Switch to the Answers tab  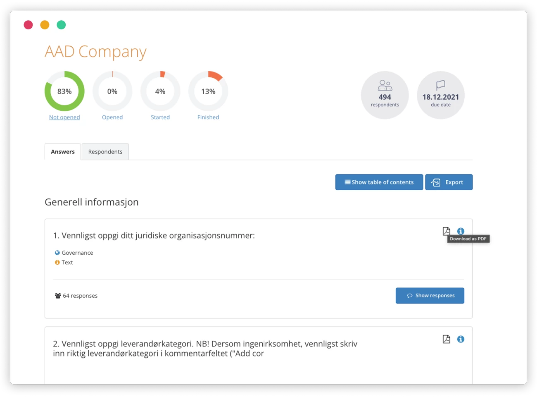coord(63,152)
